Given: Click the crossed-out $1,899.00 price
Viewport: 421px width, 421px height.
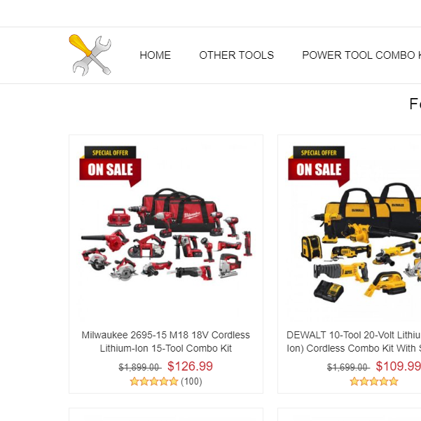Looking at the screenshot, I should click(x=140, y=367).
